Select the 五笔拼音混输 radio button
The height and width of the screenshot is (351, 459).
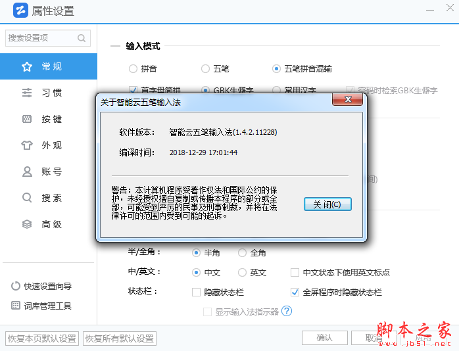(x=276, y=69)
